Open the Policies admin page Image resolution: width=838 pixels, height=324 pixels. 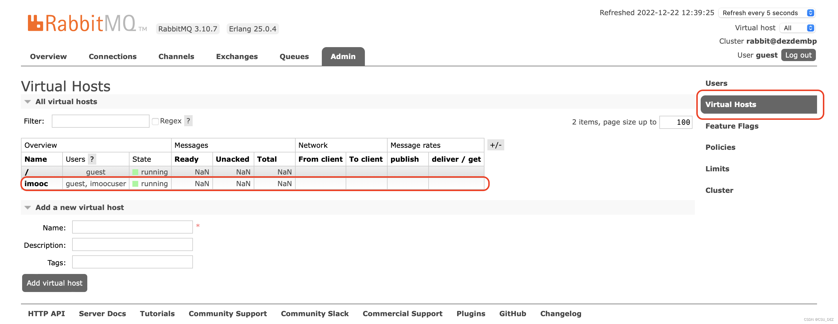click(720, 147)
